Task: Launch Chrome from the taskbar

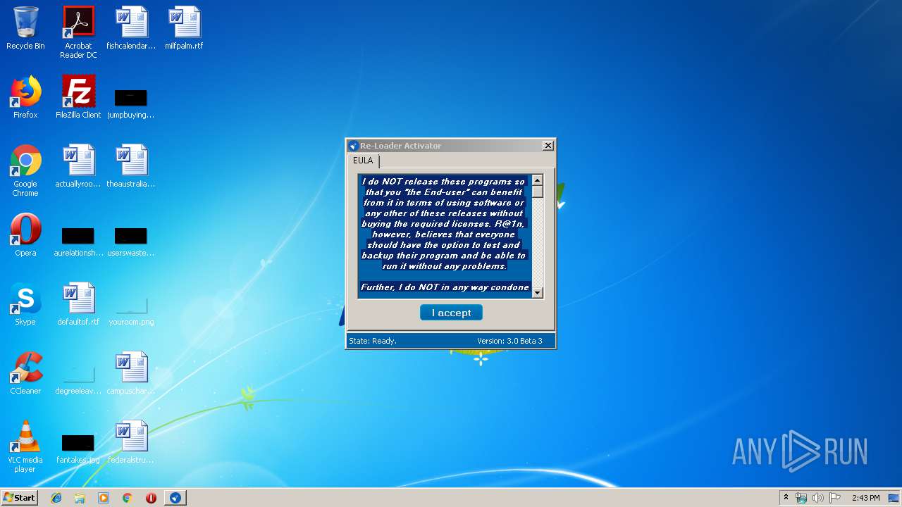Action: pyautogui.click(x=127, y=498)
